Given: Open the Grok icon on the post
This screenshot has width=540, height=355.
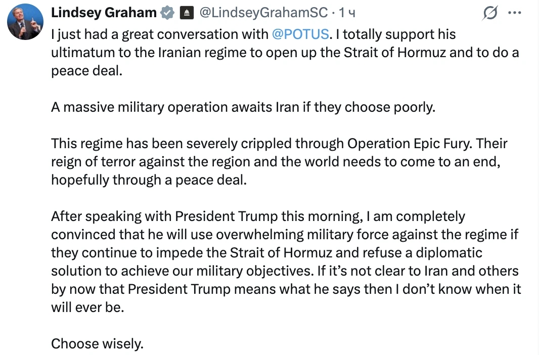Looking at the screenshot, I should (x=489, y=14).
